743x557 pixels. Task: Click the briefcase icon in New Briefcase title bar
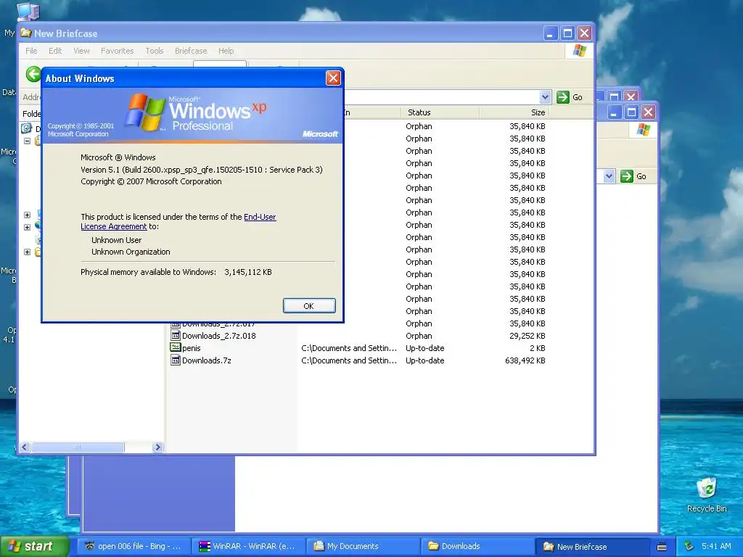(x=26, y=33)
